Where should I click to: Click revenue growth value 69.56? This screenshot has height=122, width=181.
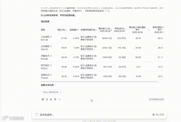(138, 57)
